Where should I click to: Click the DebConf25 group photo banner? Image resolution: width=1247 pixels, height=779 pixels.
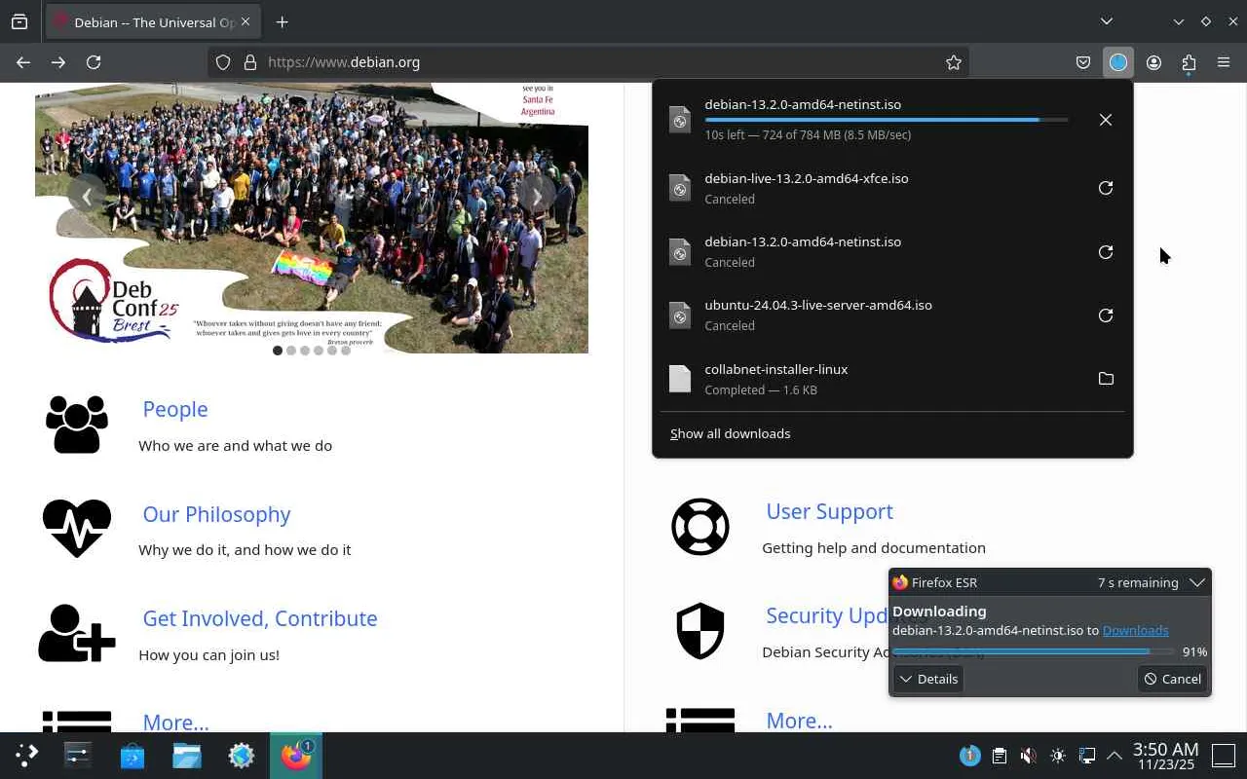(x=312, y=217)
